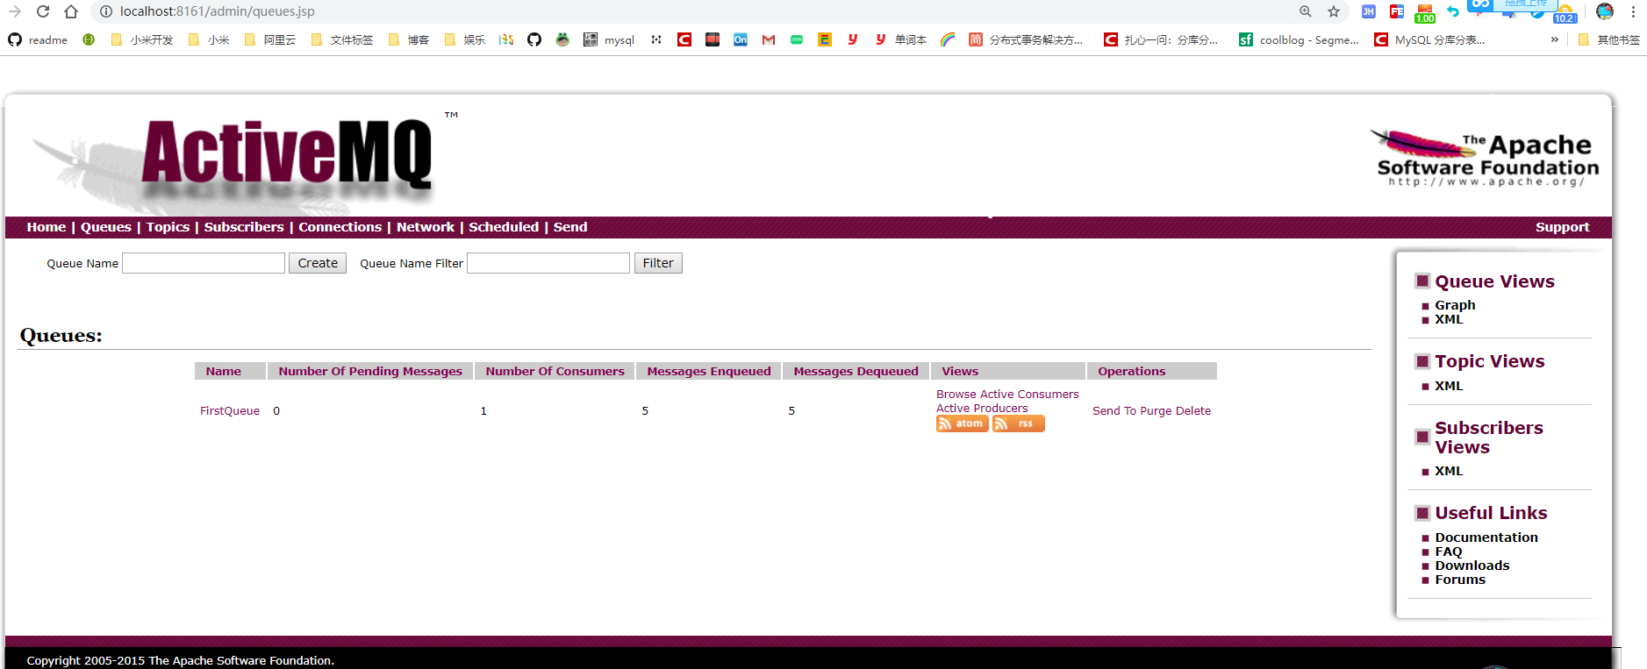Delete the FirstQueue queue

[1193, 410]
